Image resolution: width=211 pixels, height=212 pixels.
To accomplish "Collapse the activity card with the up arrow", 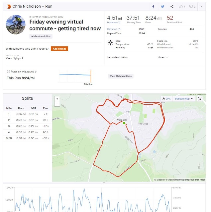I will coord(202,7).
